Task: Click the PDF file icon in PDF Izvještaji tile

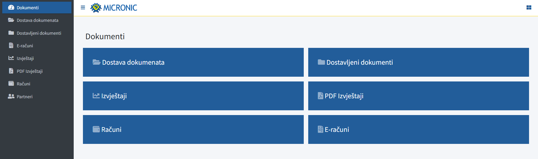Action: tap(320, 96)
